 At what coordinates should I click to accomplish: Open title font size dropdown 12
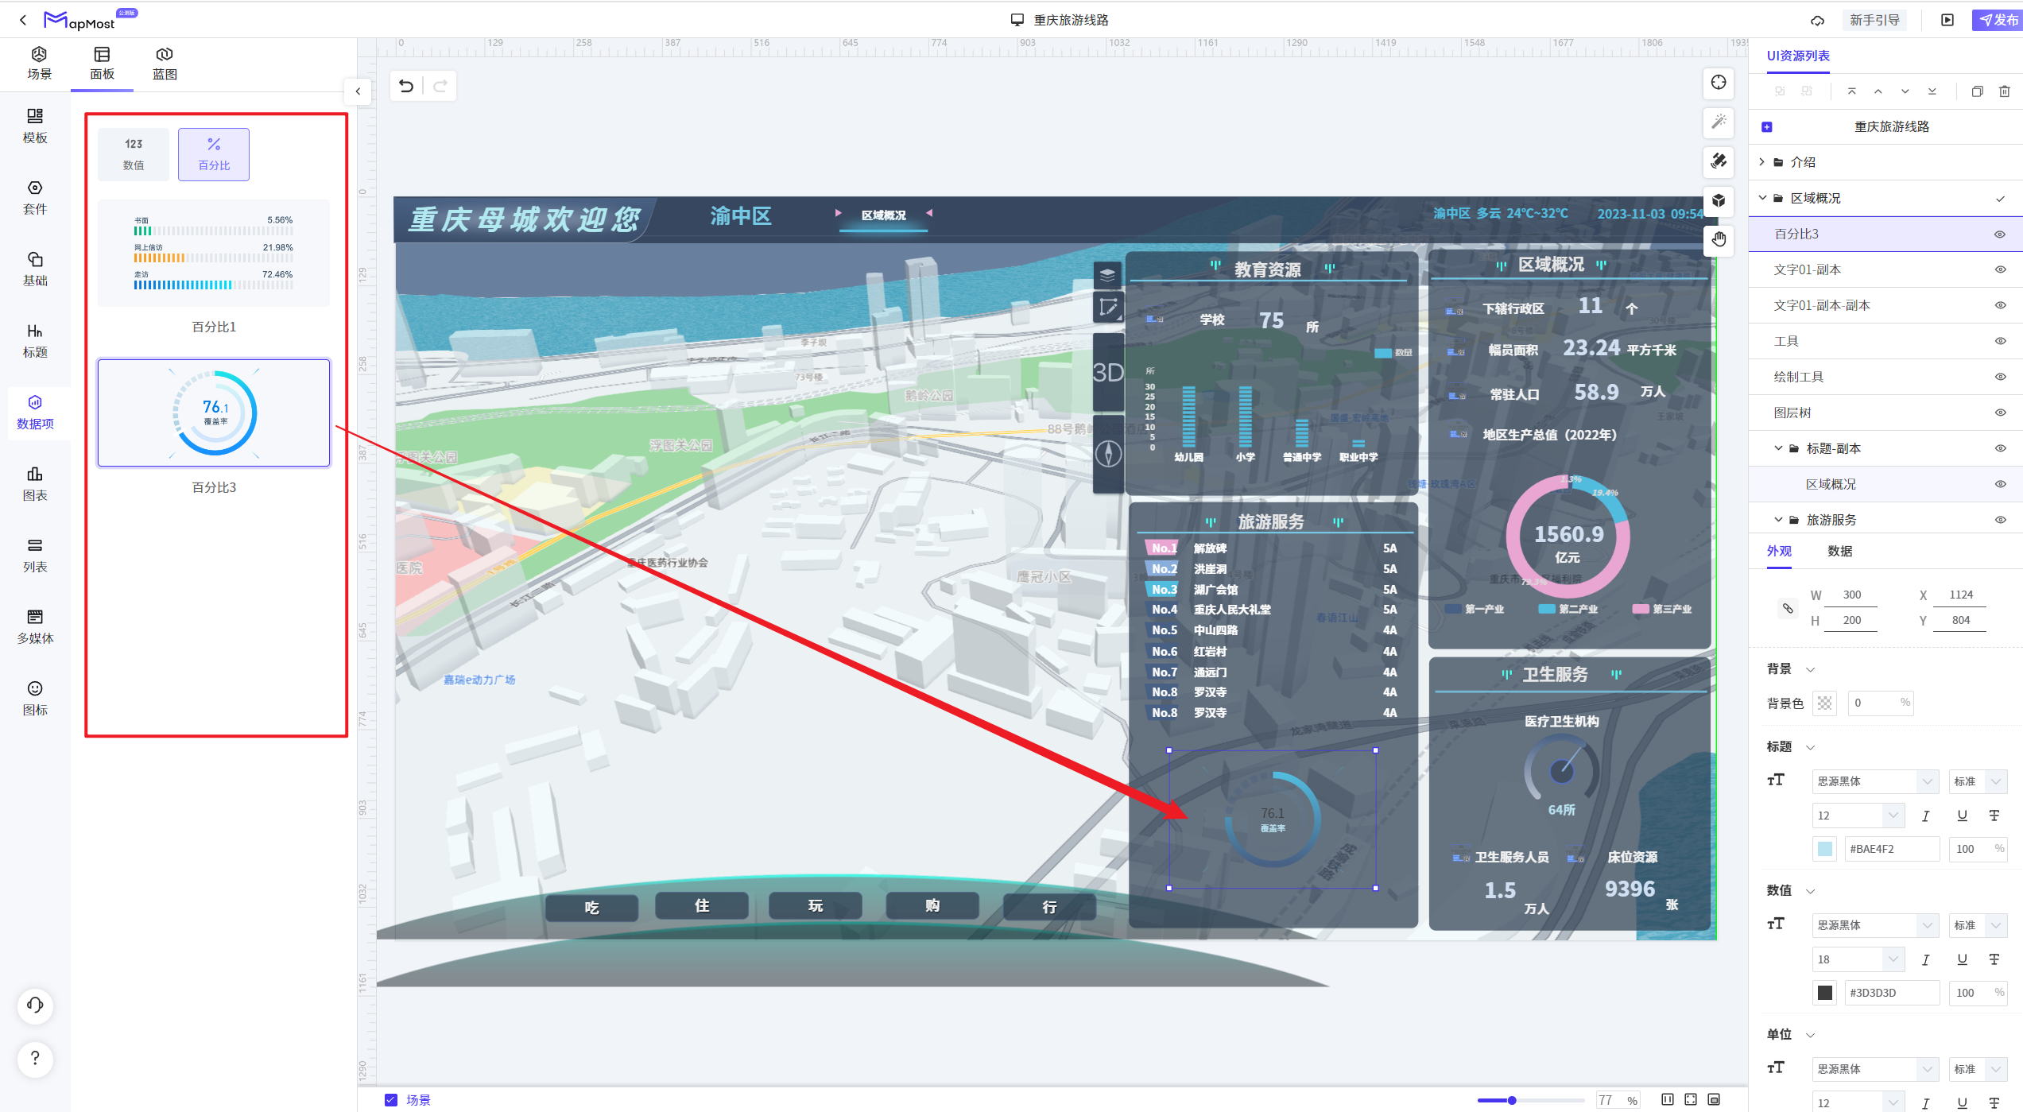[x=1858, y=816]
